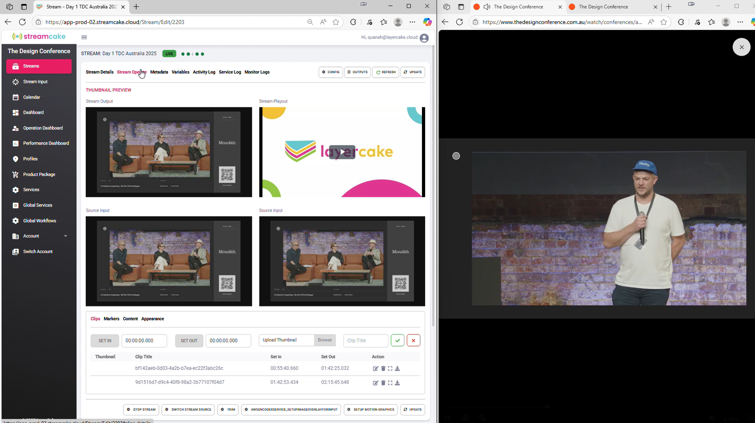The width and height of the screenshot is (755, 423).
Task: Click the hamburger menu icon beside the Streamcake logo
Action: 84,37
